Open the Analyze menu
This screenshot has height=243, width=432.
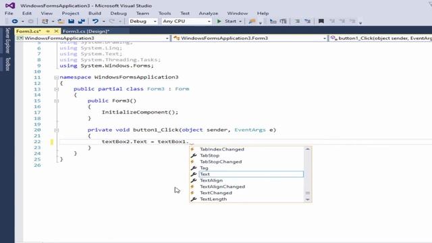coord(209,13)
